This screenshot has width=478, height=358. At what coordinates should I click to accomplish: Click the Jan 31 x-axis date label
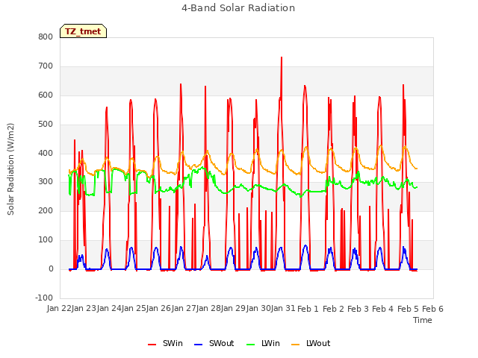pos(283,308)
